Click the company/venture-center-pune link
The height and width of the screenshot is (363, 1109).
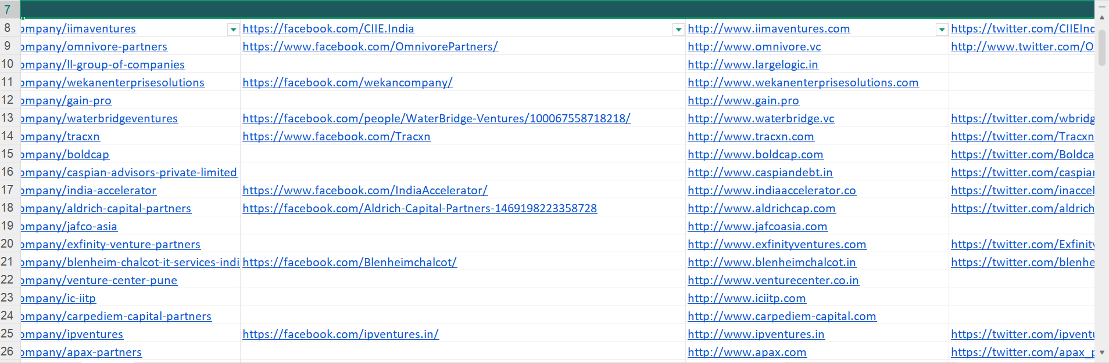coord(99,281)
